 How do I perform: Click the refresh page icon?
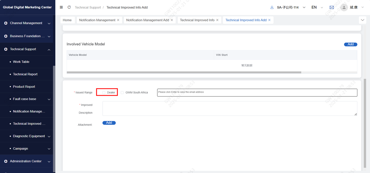click(x=69, y=7)
